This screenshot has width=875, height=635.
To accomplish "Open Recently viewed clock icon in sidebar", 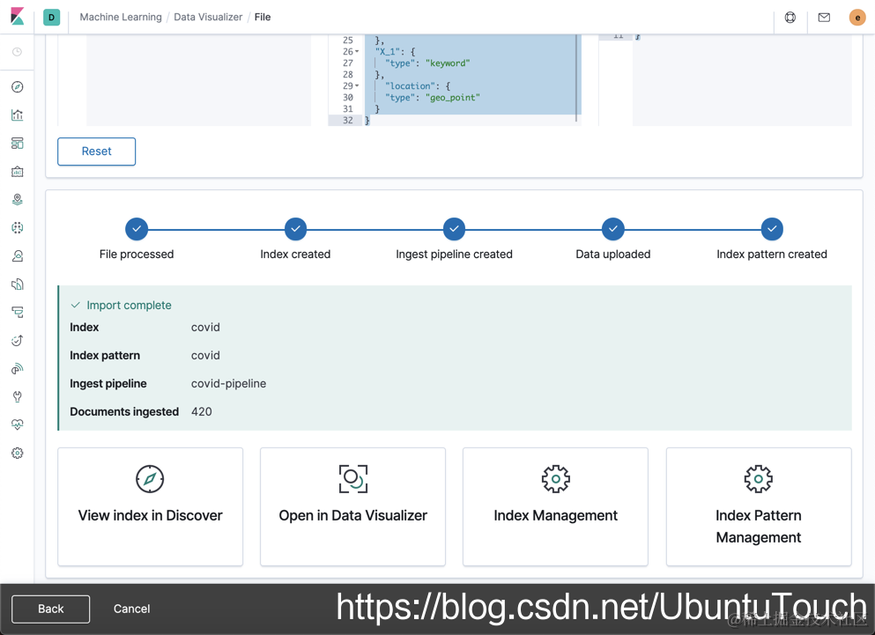I will [x=18, y=52].
